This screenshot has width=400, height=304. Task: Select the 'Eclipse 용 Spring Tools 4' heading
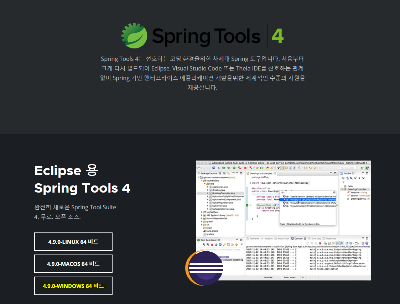[x=82, y=179]
